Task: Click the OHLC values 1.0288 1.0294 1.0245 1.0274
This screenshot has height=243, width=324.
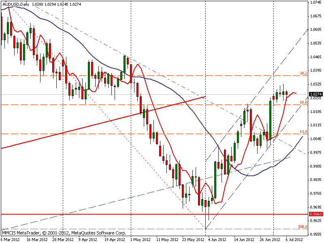Action: [56, 4]
